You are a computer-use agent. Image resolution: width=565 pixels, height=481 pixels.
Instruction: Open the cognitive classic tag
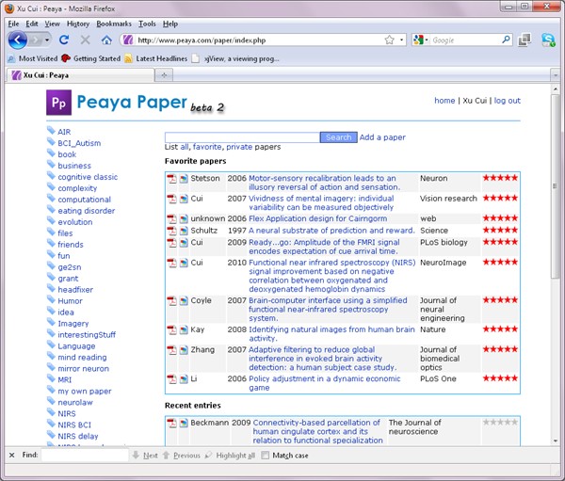tap(88, 177)
